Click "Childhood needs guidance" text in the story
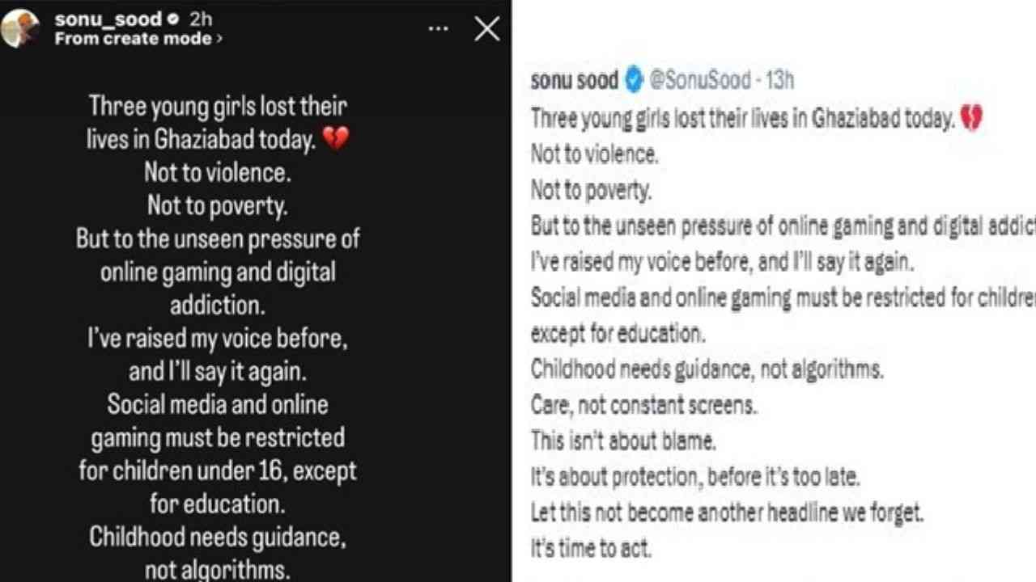Screen dimensions: 1036x582 coord(218,536)
